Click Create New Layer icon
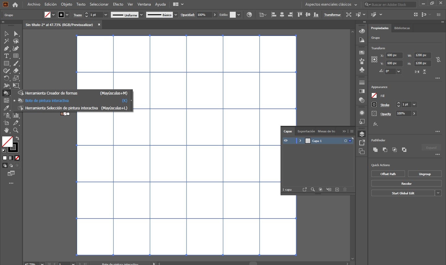 coord(337,189)
